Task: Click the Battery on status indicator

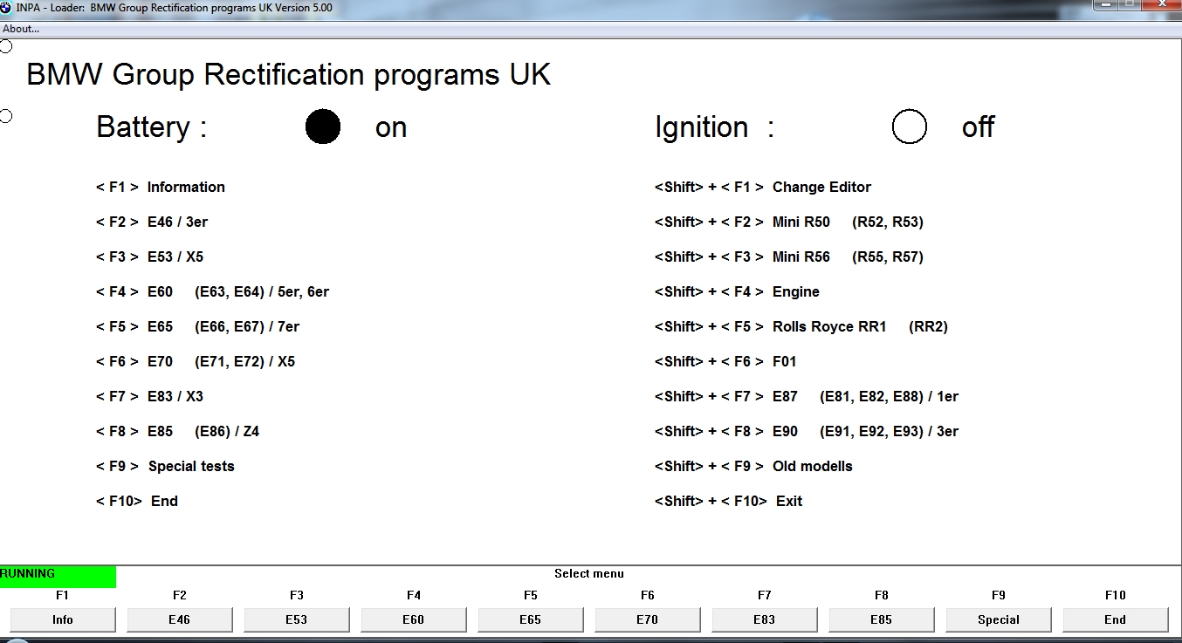Action: pos(322,127)
